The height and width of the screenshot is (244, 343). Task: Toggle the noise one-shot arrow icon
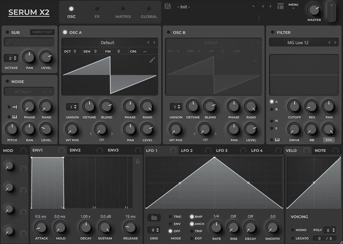pyautogui.click(x=14, y=107)
